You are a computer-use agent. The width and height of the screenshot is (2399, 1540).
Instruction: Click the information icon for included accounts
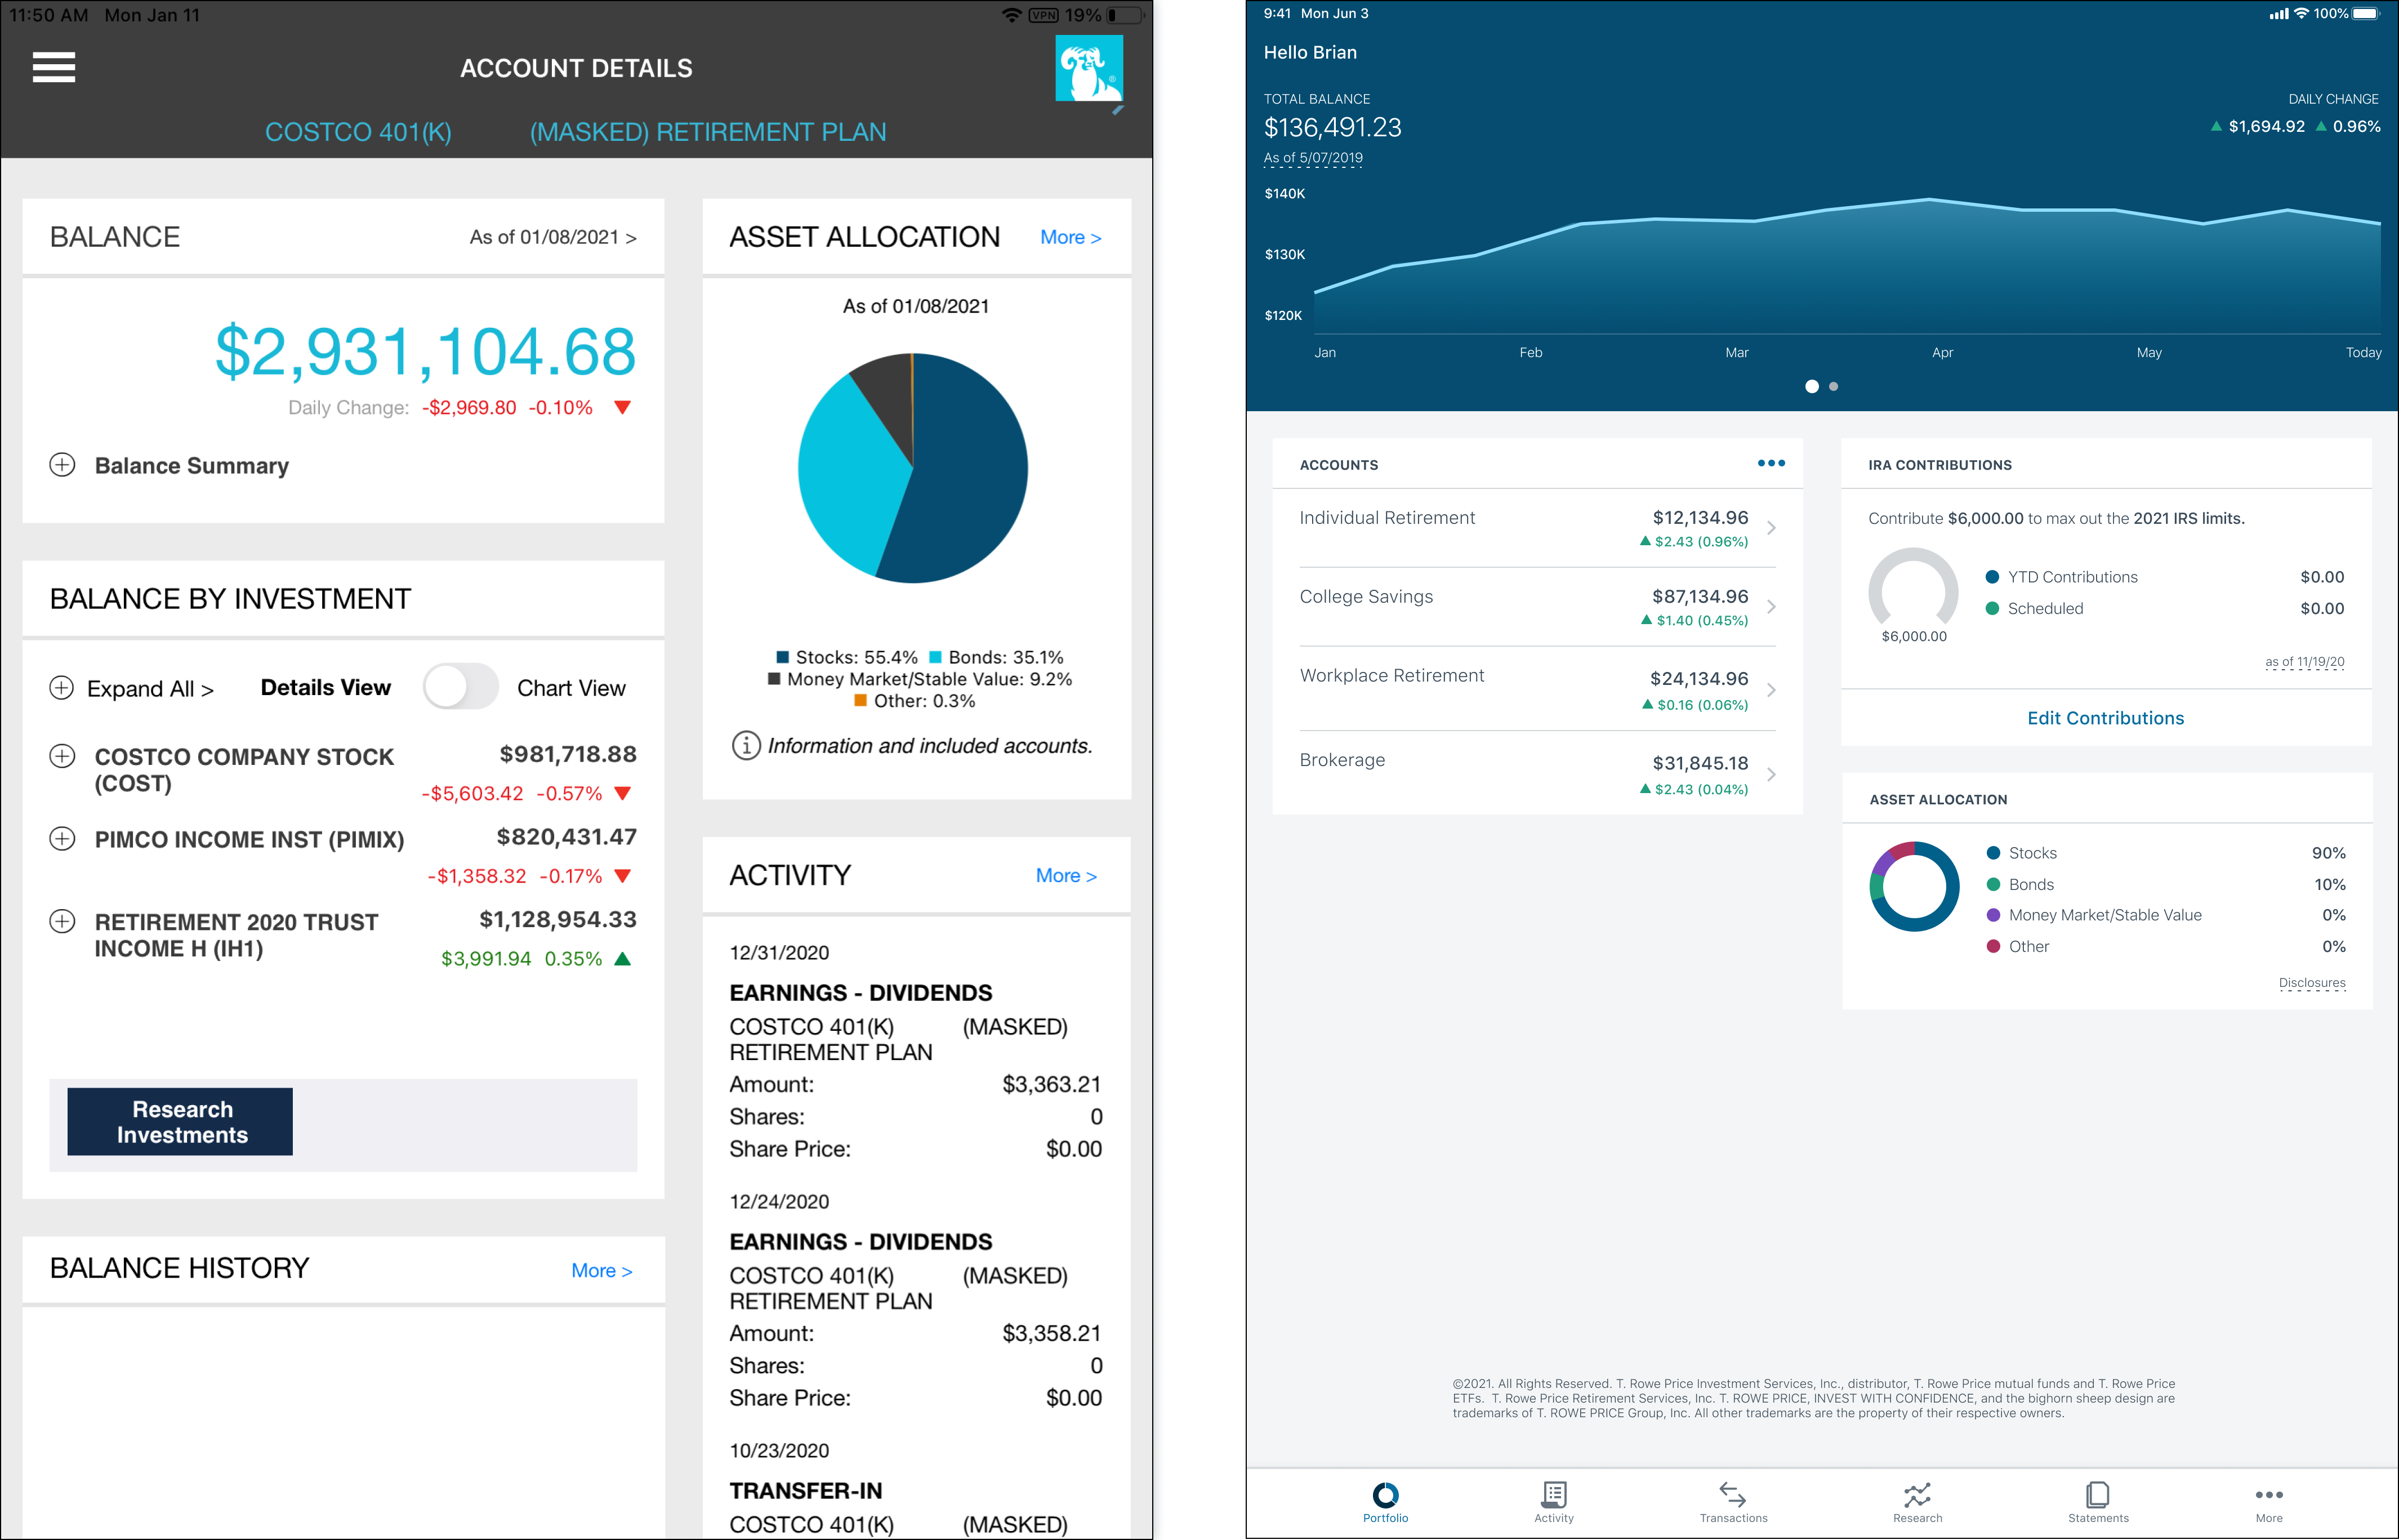point(746,746)
